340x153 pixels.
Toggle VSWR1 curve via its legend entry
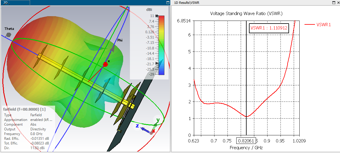coord(317,25)
